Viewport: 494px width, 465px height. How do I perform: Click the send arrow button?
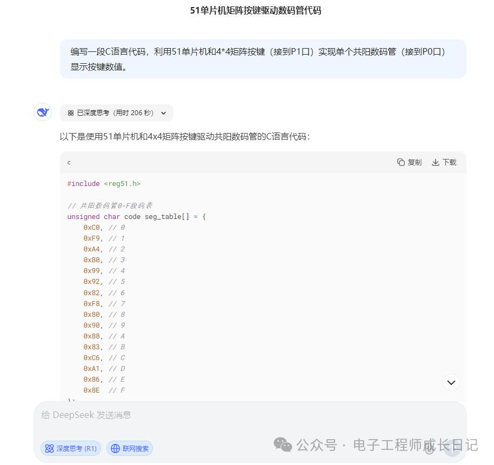point(452,448)
